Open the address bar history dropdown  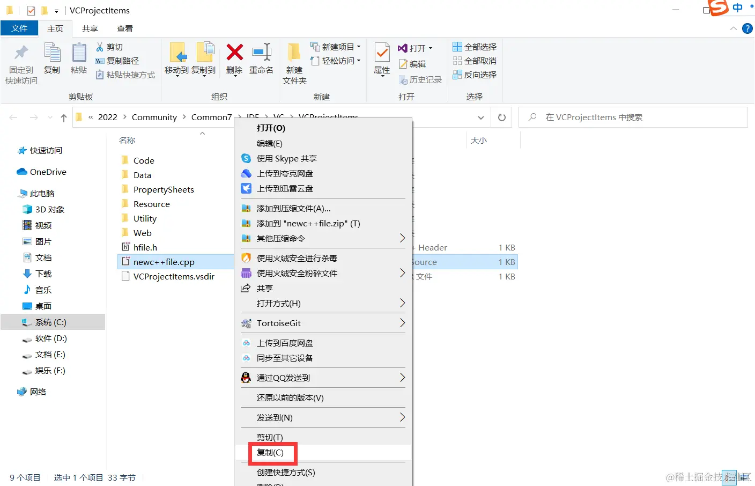[x=481, y=117]
